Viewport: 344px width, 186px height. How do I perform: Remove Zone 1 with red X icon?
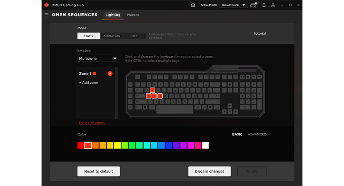point(110,74)
